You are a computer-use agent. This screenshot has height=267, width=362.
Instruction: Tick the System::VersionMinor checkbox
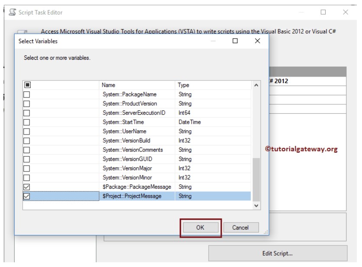tap(26, 177)
